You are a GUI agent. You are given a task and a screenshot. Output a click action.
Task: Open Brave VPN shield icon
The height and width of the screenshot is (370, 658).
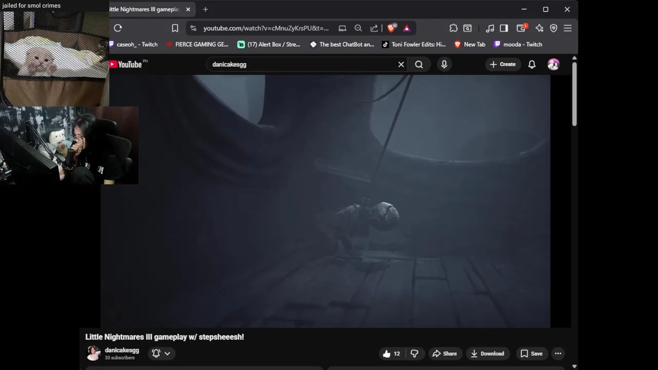click(554, 28)
